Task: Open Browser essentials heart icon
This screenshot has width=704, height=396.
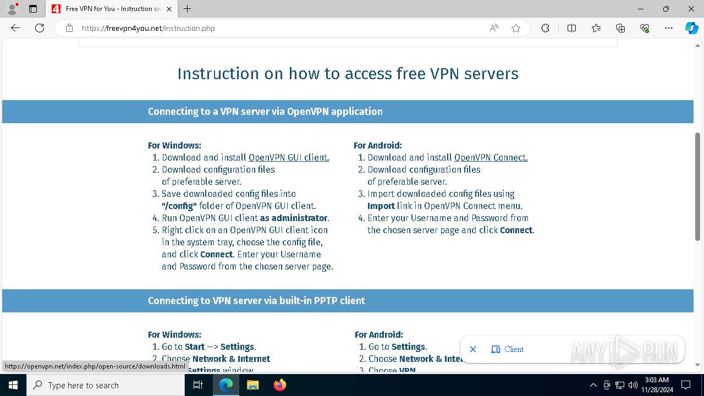Action: 645,28
